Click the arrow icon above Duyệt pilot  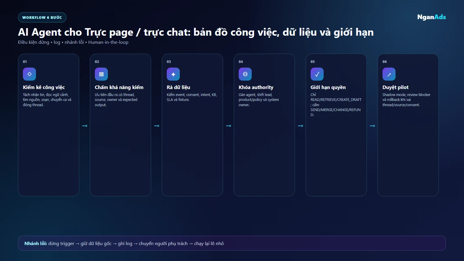[x=389, y=74]
